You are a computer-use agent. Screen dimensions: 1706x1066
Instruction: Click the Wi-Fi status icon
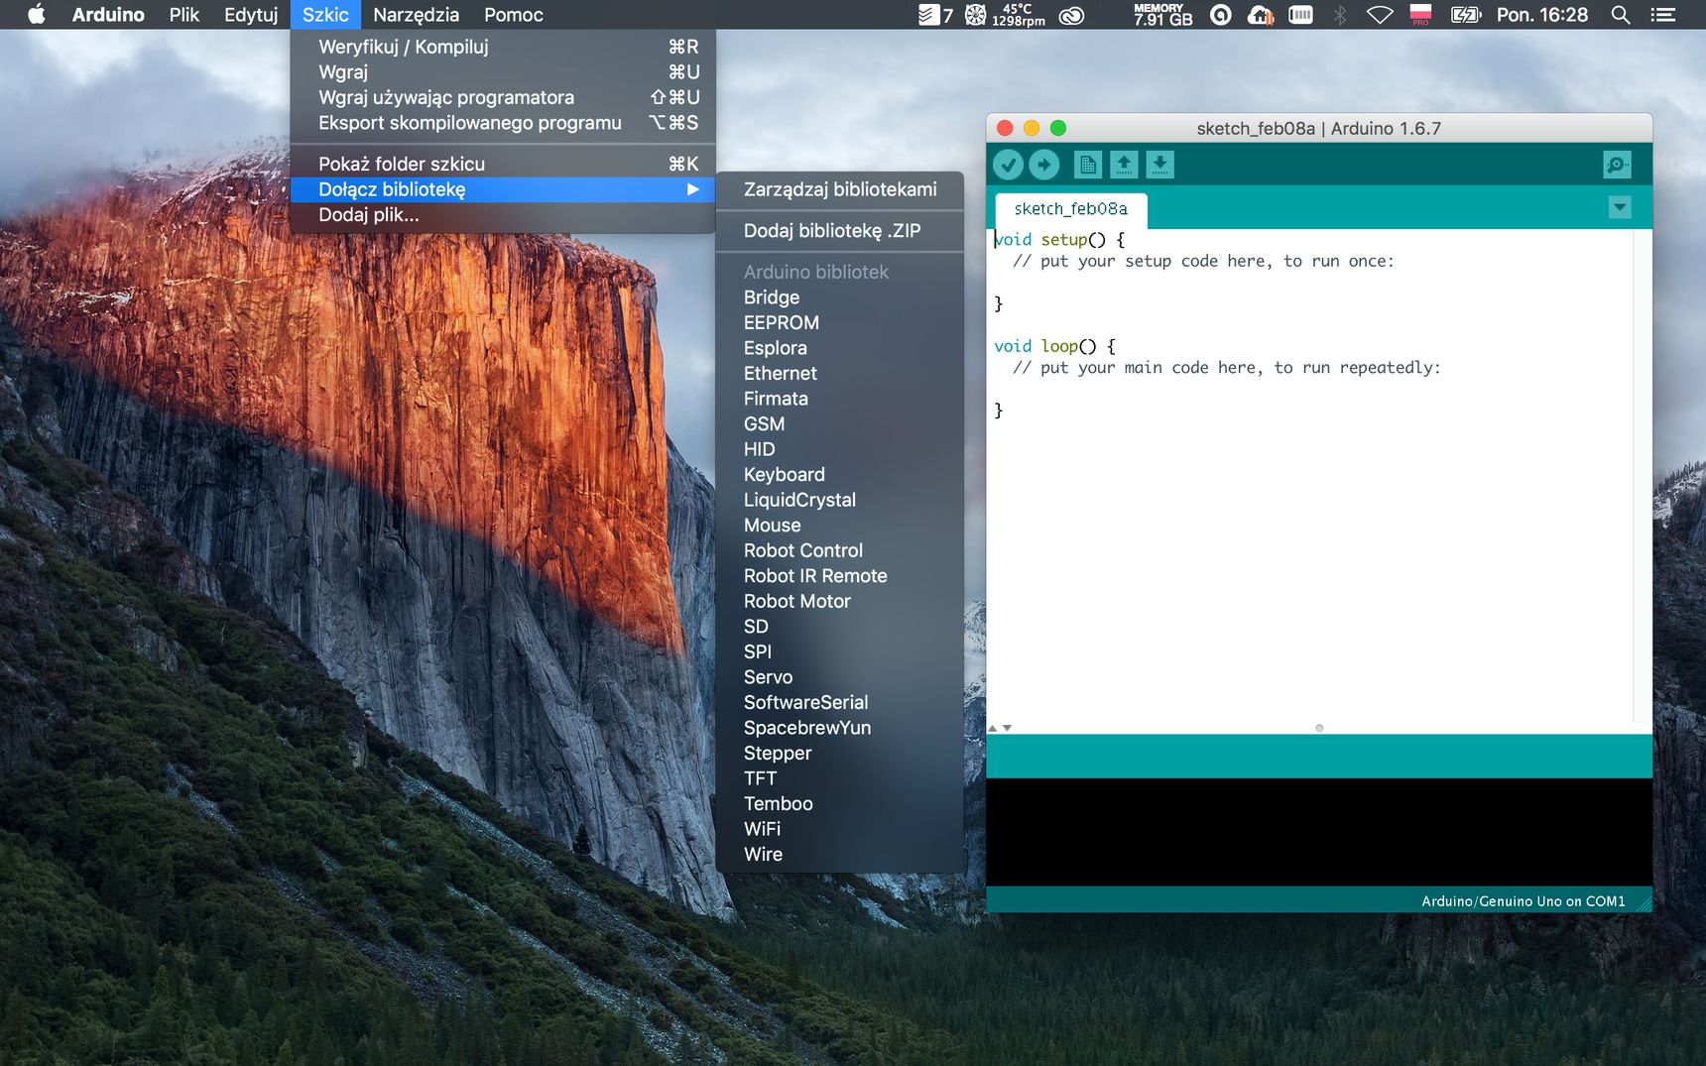1380,15
